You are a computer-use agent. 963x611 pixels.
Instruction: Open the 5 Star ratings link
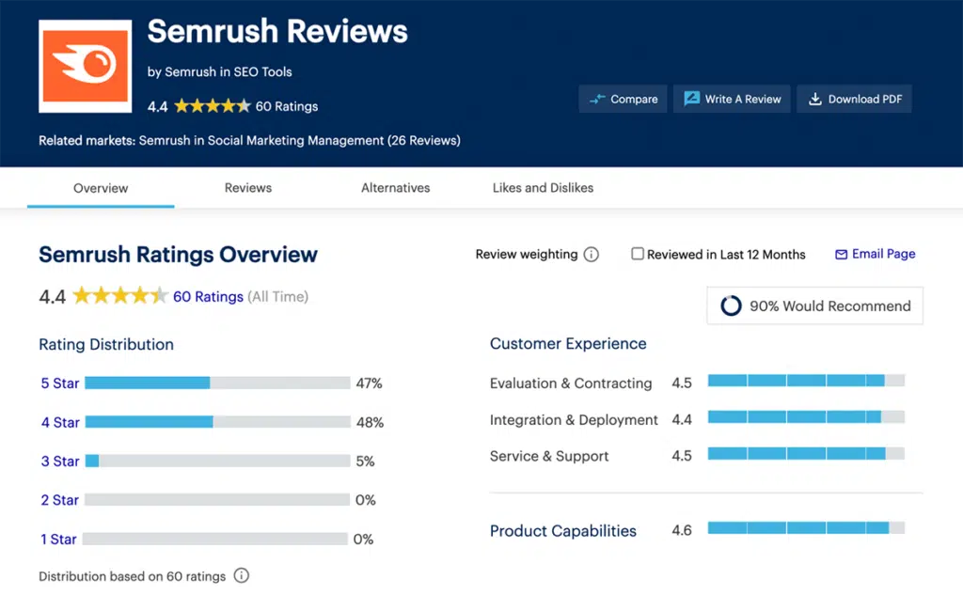point(59,383)
